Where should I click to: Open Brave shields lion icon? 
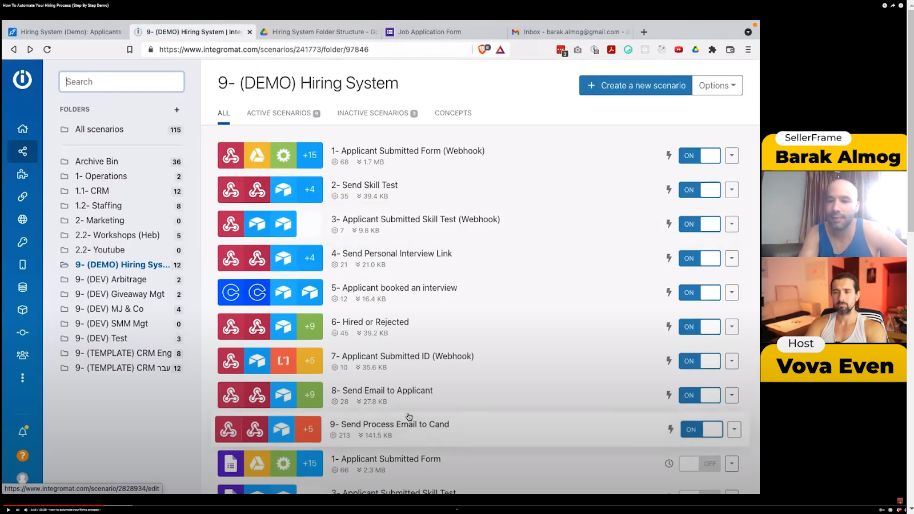483,50
